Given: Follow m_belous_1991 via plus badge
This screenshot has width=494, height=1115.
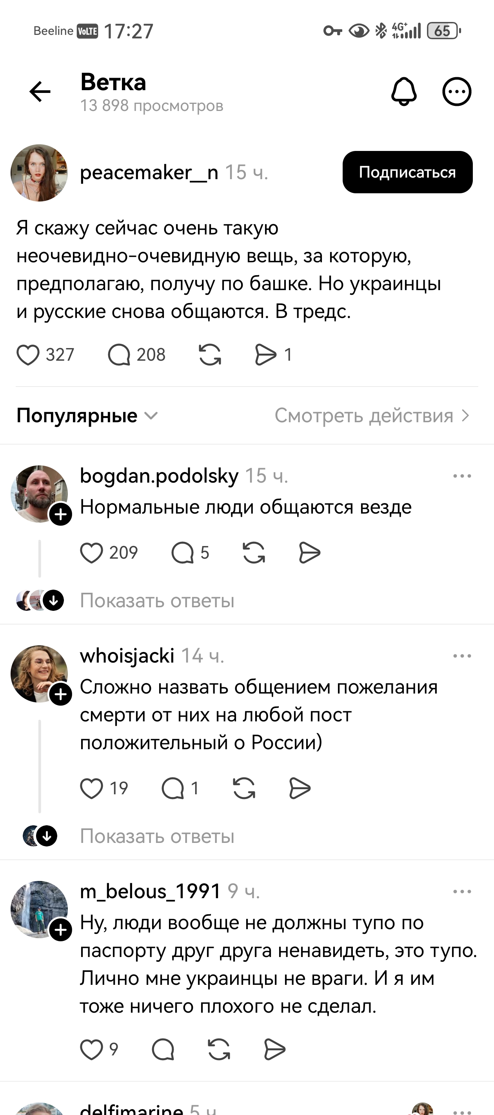Looking at the screenshot, I should tap(61, 929).
